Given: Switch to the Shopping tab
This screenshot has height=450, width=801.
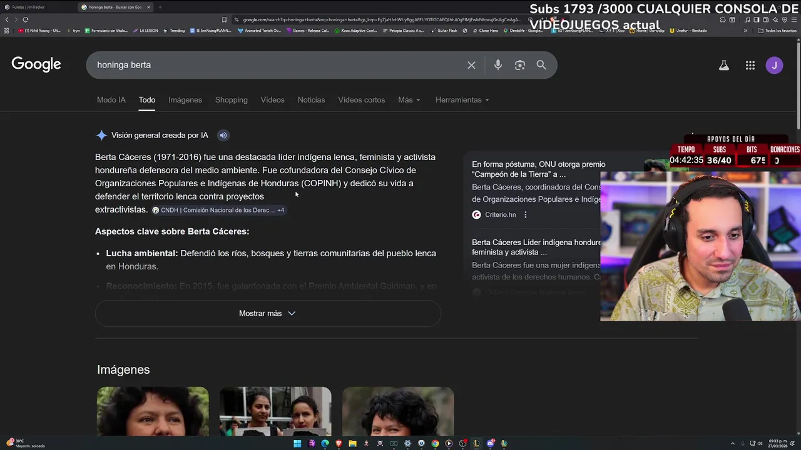Looking at the screenshot, I should pos(232,100).
